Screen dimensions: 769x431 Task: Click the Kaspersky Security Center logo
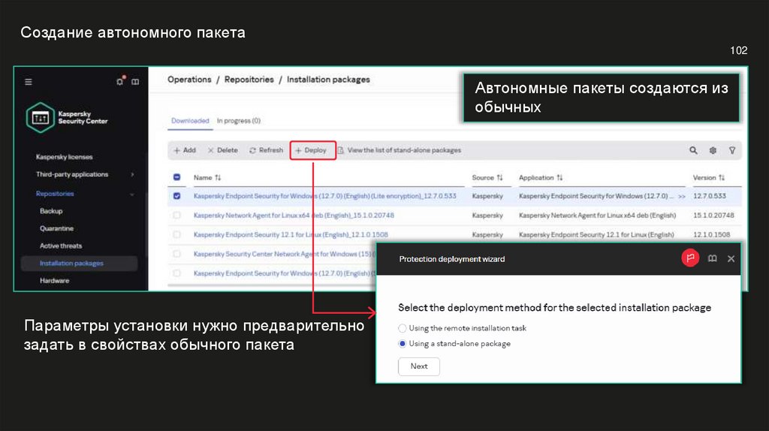coord(67,118)
